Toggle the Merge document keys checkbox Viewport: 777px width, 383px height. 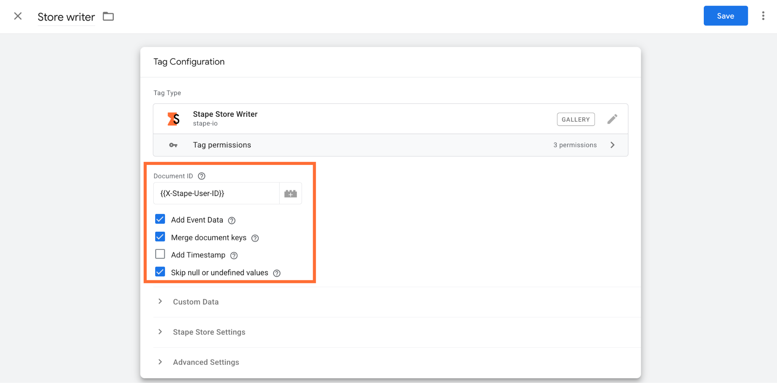(160, 237)
